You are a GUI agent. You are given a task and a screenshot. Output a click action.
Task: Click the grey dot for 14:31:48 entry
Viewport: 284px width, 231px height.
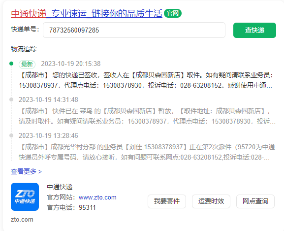click(11, 99)
